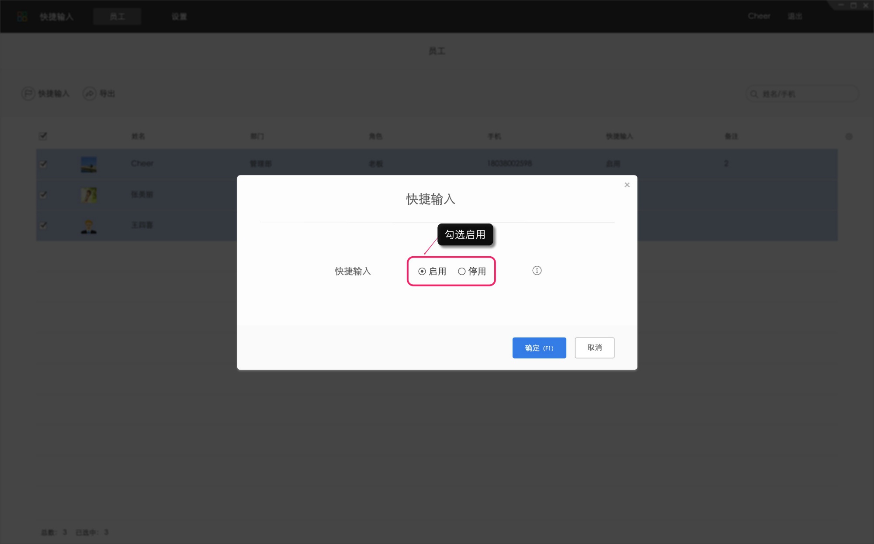Select the 停用 radio button
Viewport: 874px width, 544px height.
click(x=461, y=271)
